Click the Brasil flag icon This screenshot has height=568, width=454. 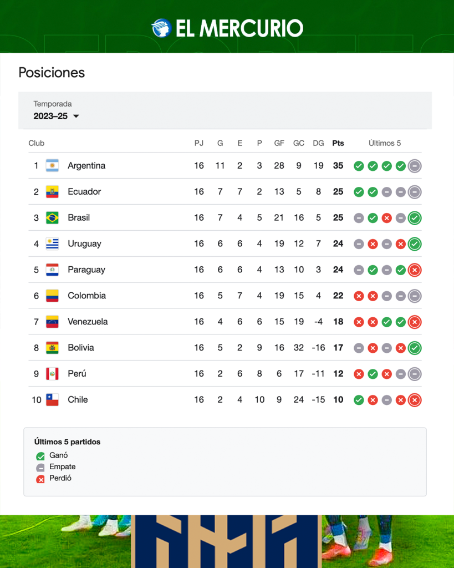pyautogui.click(x=53, y=217)
